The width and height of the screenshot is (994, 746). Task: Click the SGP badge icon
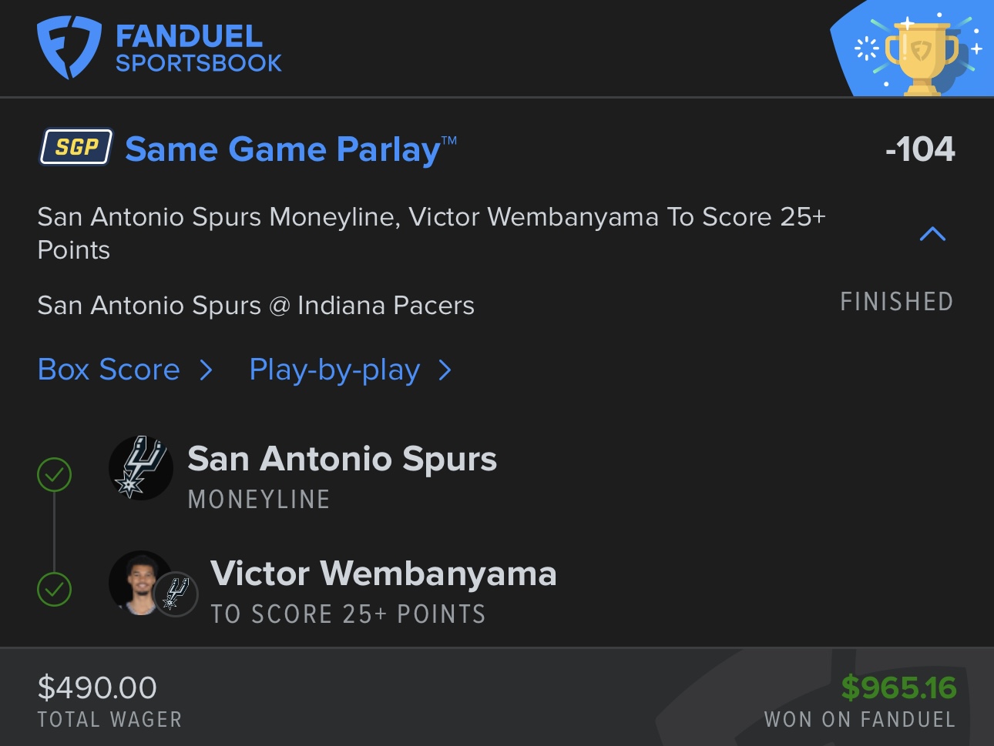[x=76, y=146]
